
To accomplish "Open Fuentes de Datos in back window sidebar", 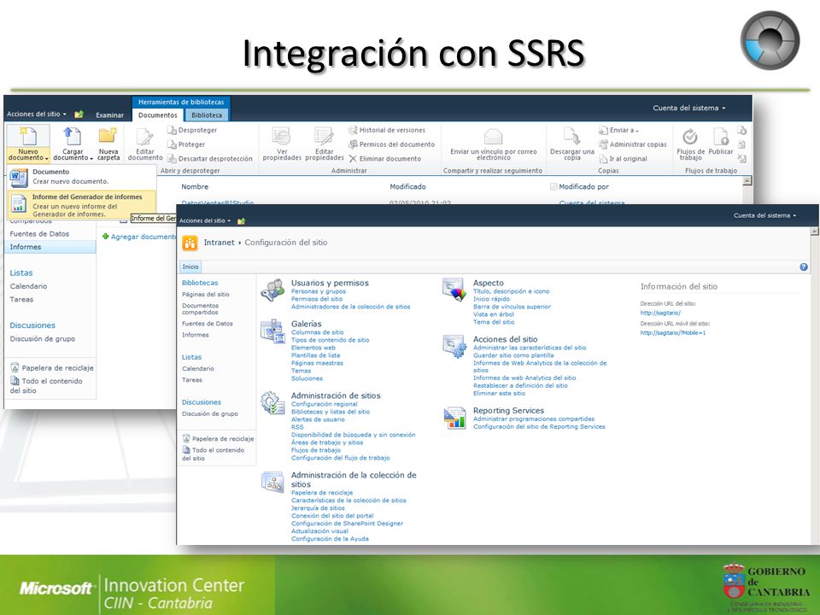I will [x=39, y=234].
